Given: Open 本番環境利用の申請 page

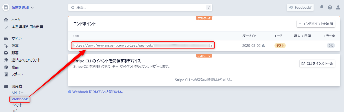Looking at the screenshot, I should 27,27.
